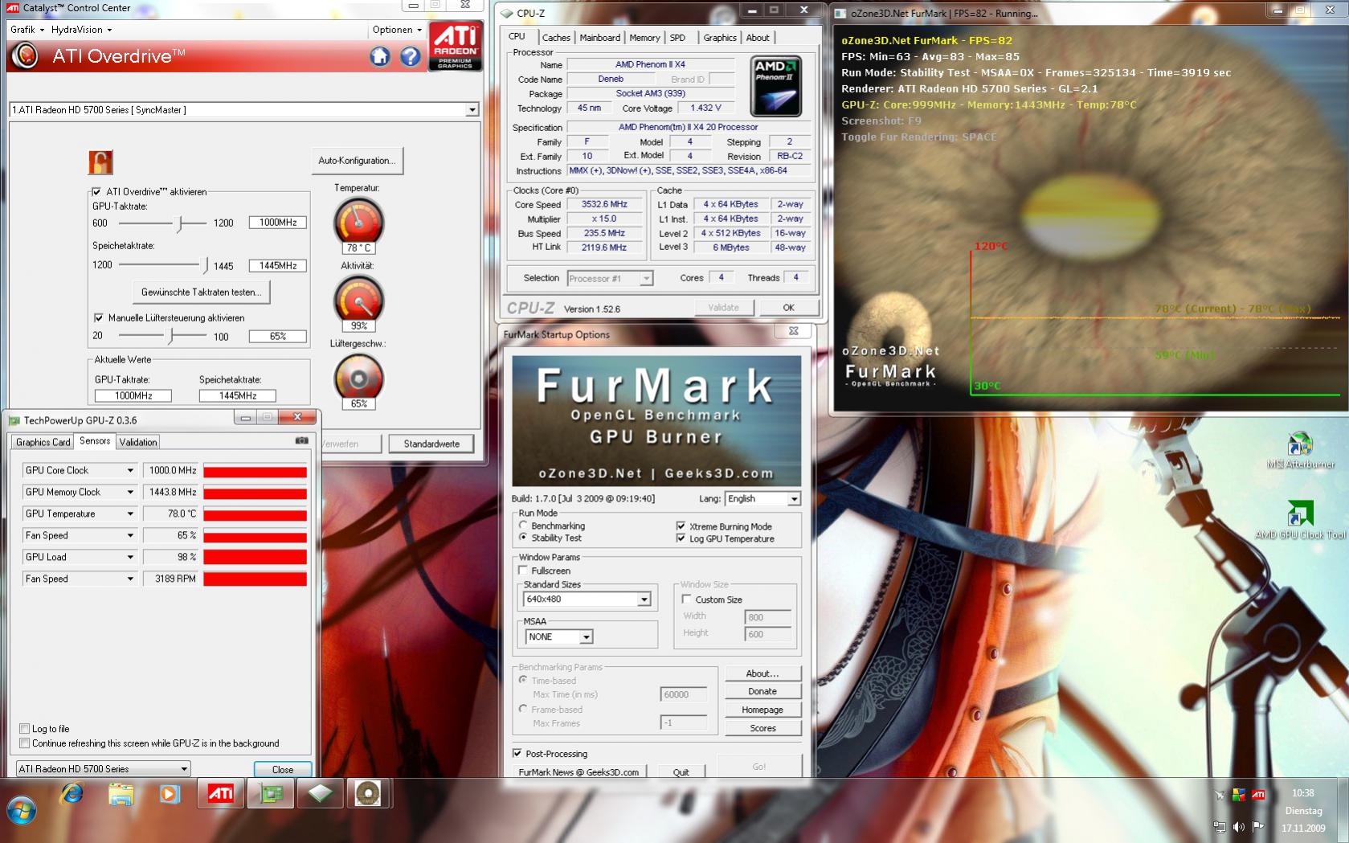The image size is (1349, 843).
Task: Switch to CPU-Z SPD tab
Action: 677,38
